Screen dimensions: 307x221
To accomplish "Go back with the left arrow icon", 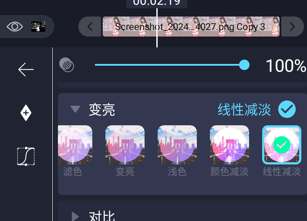I will [26, 70].
